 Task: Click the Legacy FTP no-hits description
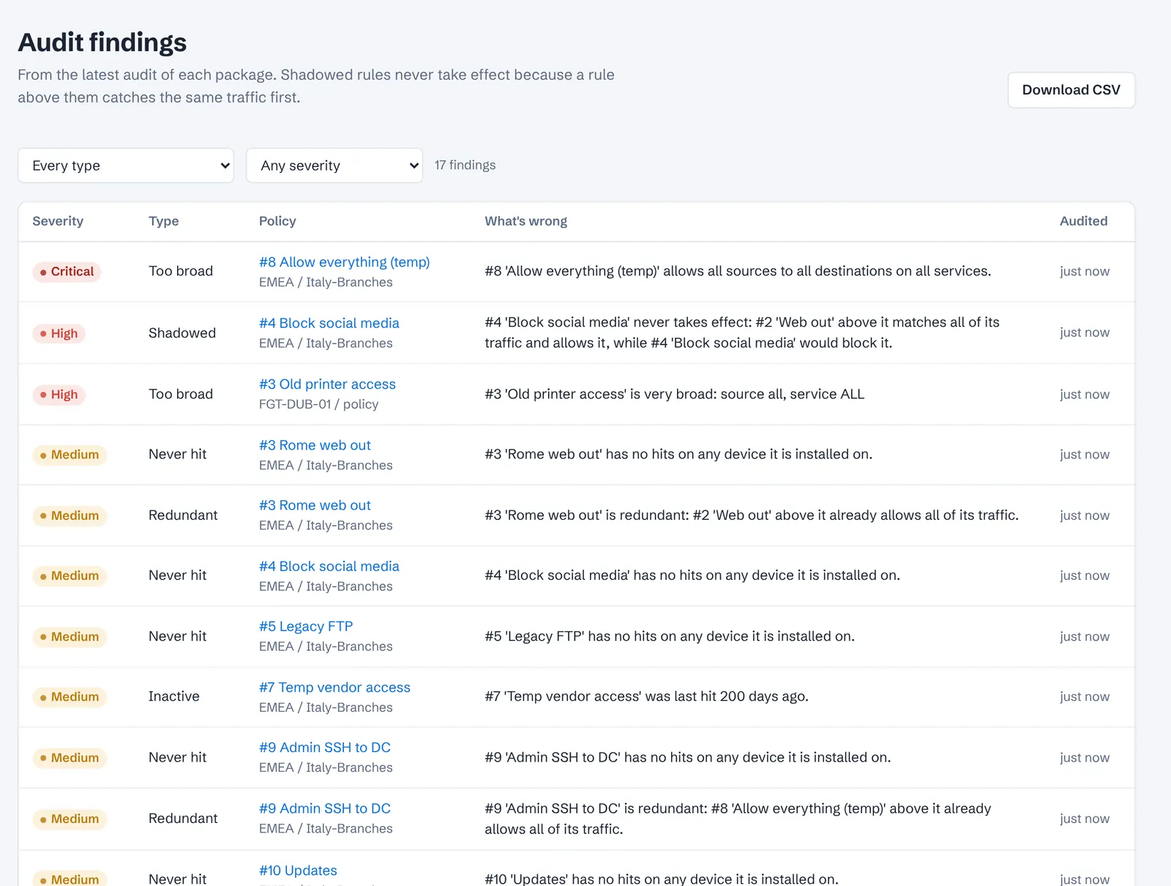tap(670, 636)
